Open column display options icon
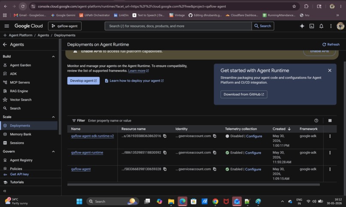This screenshot has height=207, width=346. (330, 120)
